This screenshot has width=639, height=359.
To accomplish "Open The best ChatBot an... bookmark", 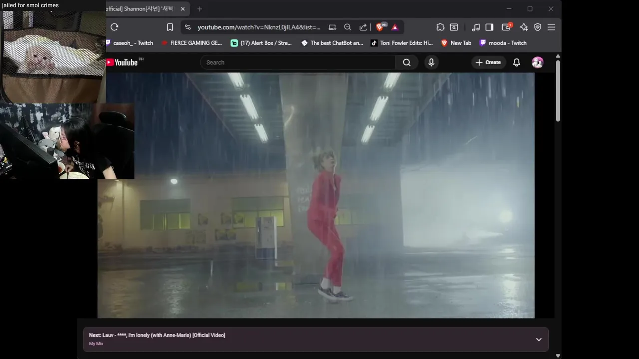I will (332, 43).
